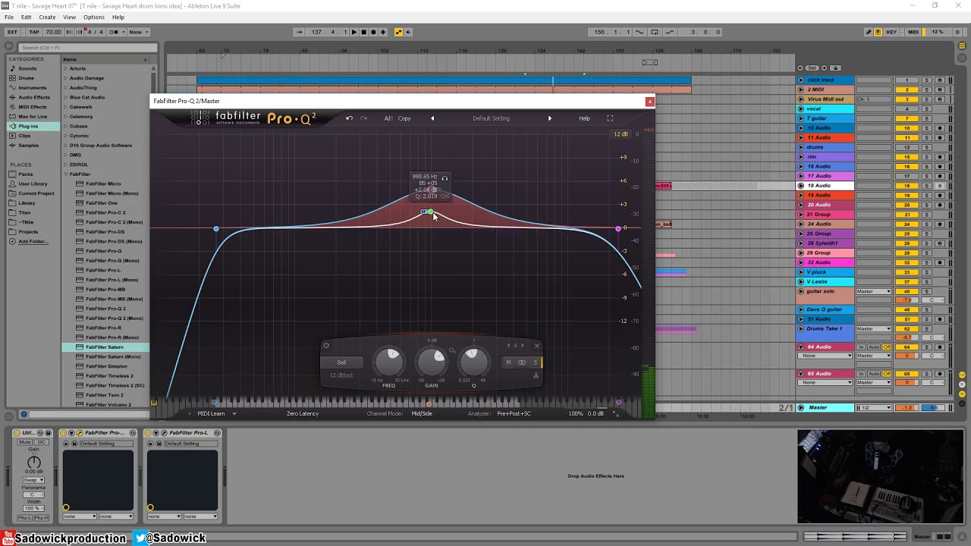Screen dimensions: 971x546
Task: Click the Utility Mute button
Action: [25, 442]
